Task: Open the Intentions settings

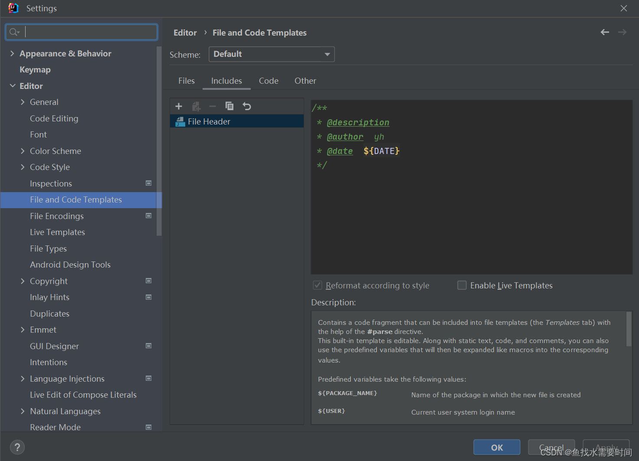Action: coord(49,362)
